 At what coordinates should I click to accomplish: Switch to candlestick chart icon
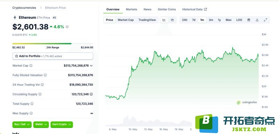click(x=172, y=20)
